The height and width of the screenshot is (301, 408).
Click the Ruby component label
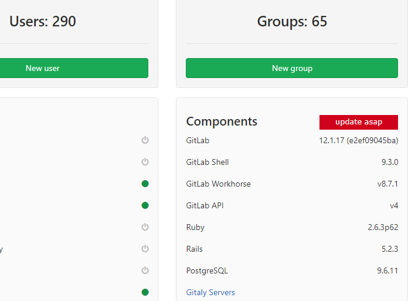click(195, 227)
